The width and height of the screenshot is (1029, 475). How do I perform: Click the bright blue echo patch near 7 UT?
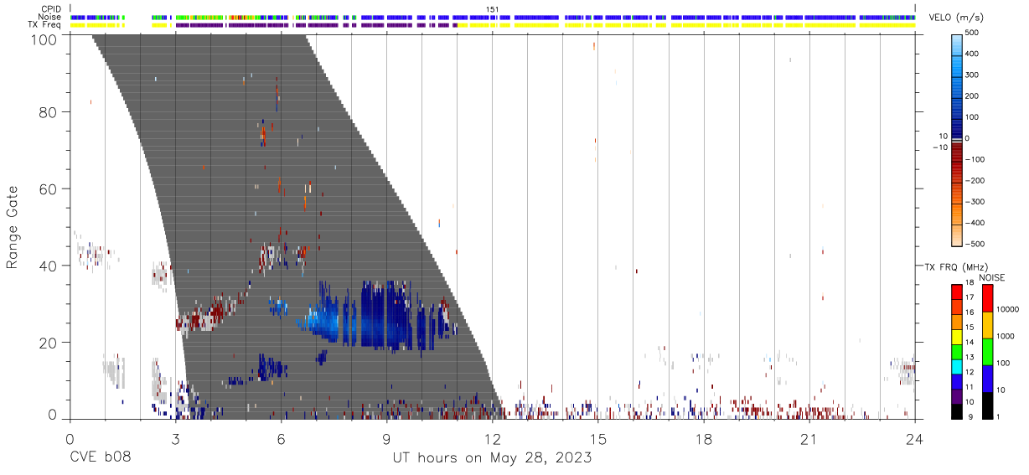click(x=320, y=320)
